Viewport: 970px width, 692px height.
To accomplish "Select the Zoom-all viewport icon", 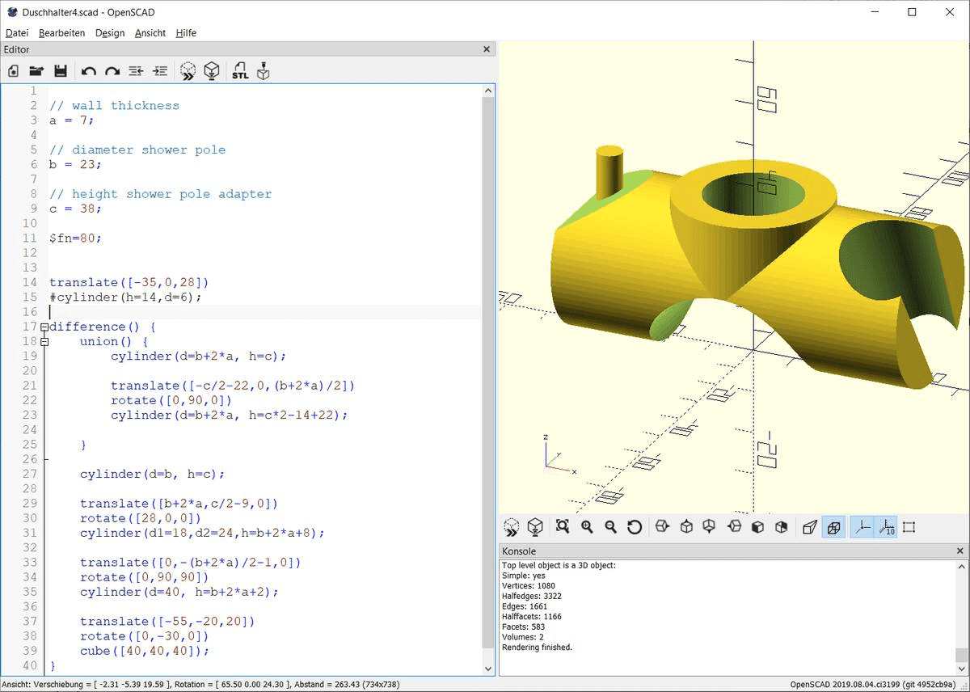I will [x=562, y=526].
